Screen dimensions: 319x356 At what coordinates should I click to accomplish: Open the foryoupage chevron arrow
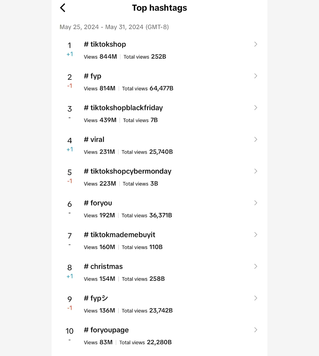tap(255, 330)
